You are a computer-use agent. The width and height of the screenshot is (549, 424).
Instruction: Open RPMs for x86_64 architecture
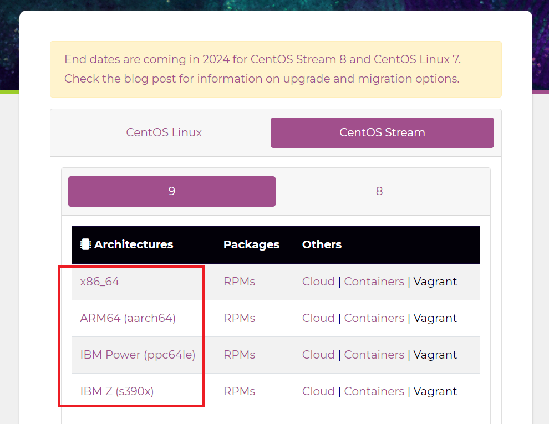[x=239, y=281]
